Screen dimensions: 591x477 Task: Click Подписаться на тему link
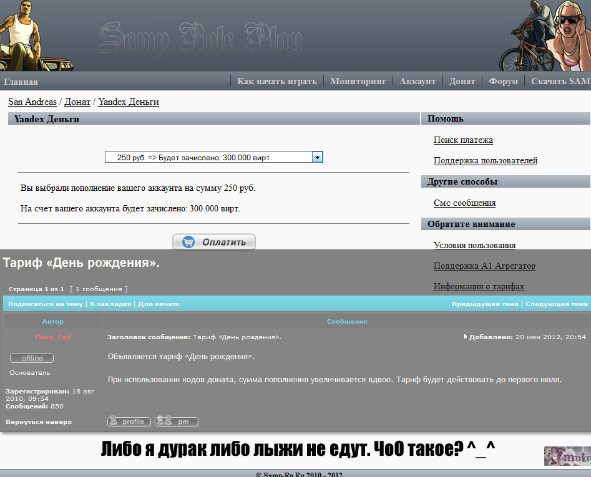(46, 304)
